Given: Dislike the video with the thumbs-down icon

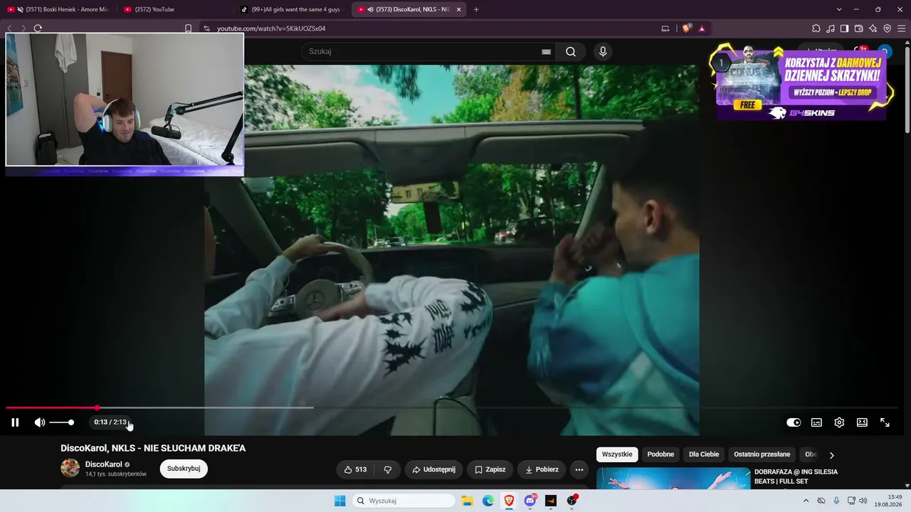Looking at the screenshot, I should coord(388,469).
